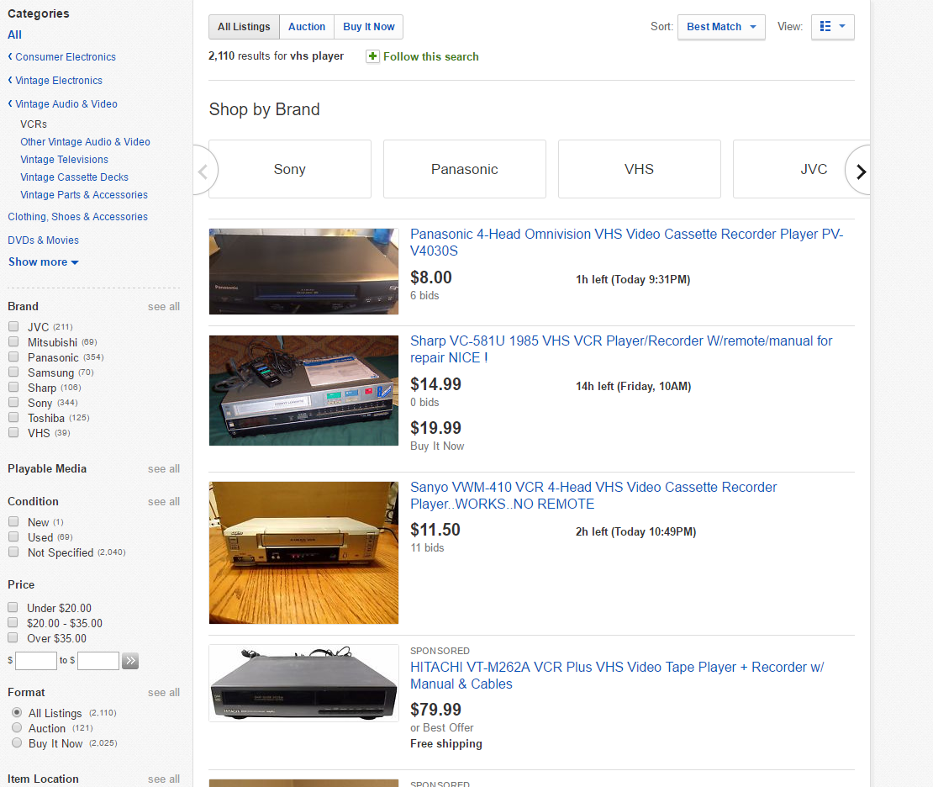Shop by brand Panasonic tile
Image resolution: width=933 pixels, height=787 pixels.
pos(465,169)
